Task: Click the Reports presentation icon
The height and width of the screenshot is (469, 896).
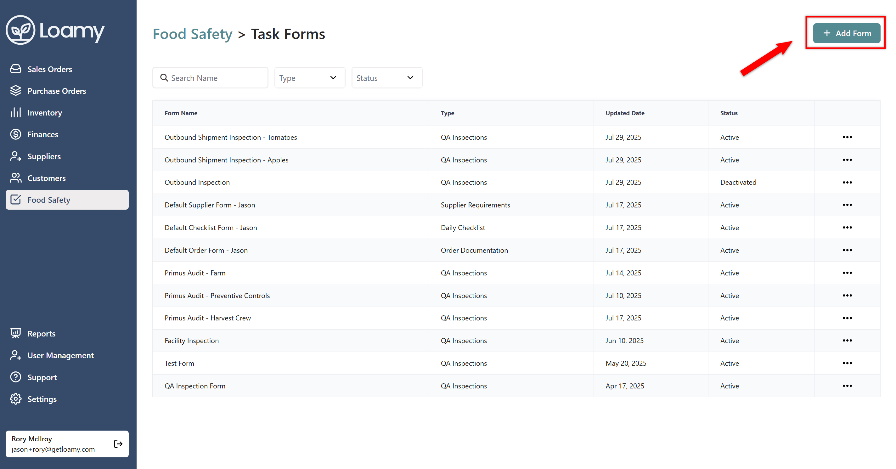Action: 16,333
